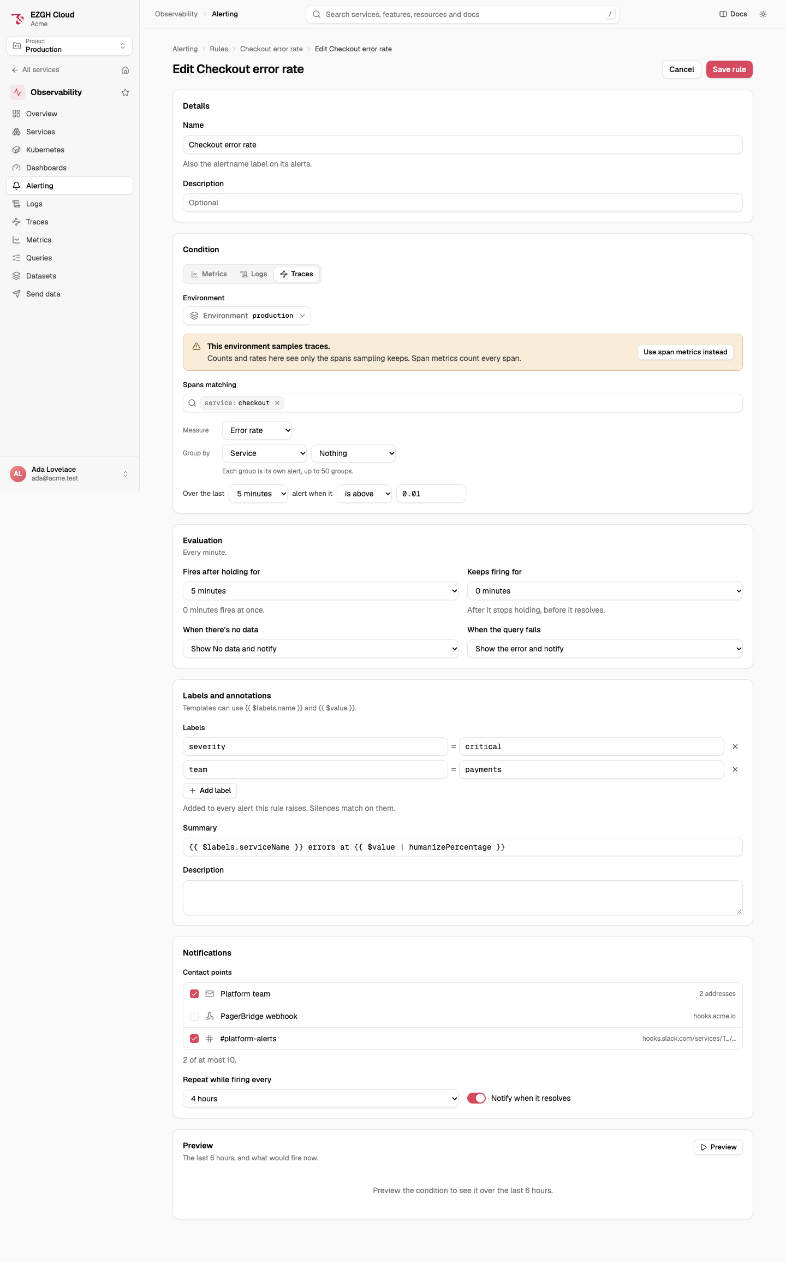
Task: Click the Add label button
Action: point(210,791)
